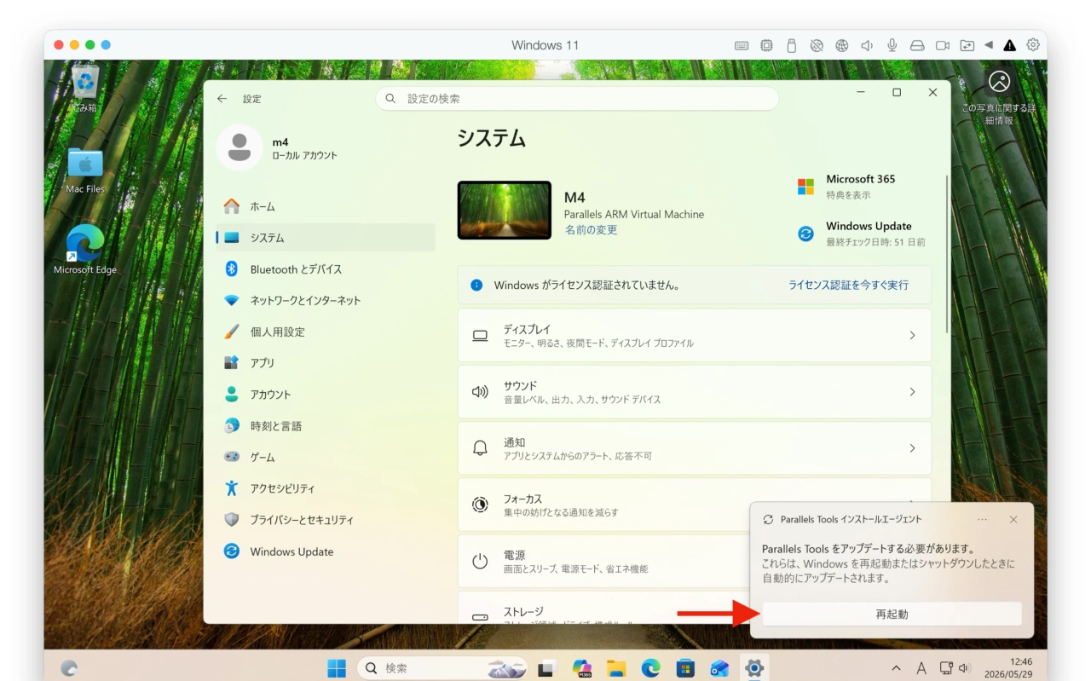Open Outlook from the taskbar
This screenshot has width=1091, height=681.
pyautogui.click(x=719, y=668)
